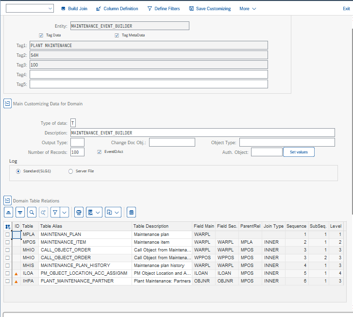Click the Set values button

pos(299,152)
